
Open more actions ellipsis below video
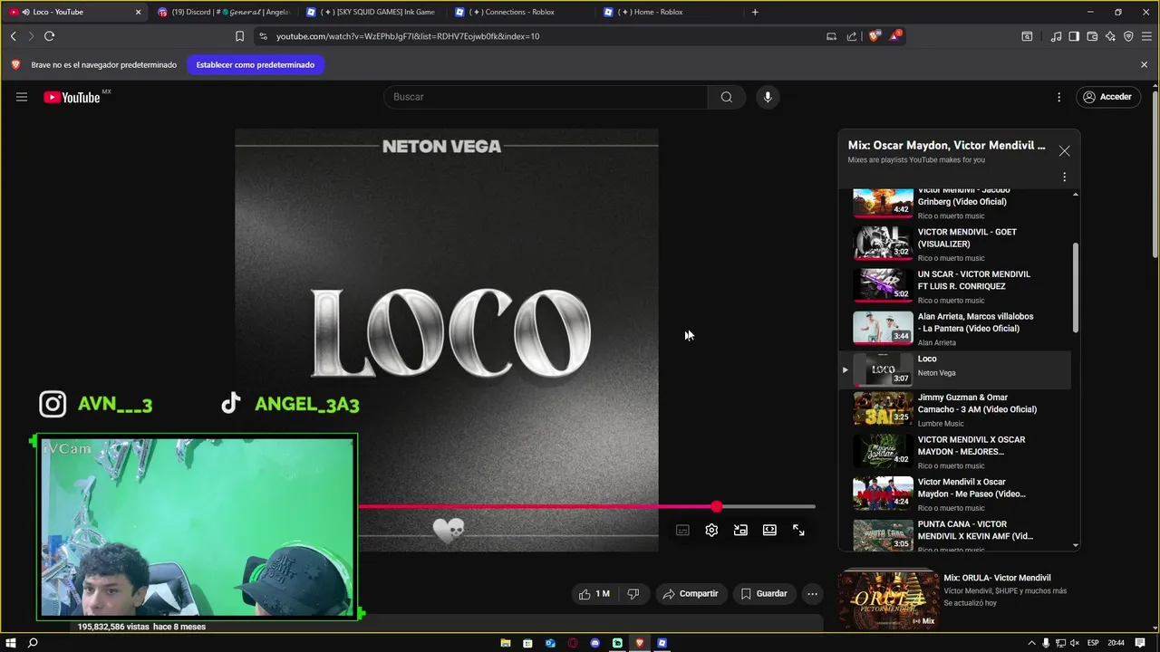click(812, 594)
